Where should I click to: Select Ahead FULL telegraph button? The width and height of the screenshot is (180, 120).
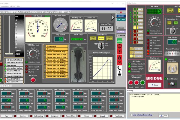pos(140,13)
